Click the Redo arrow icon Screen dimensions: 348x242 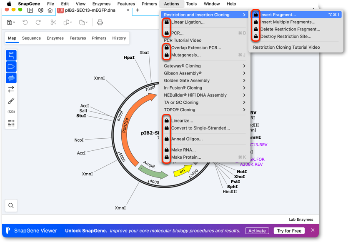pyautogui.click(x=38, y=22)
